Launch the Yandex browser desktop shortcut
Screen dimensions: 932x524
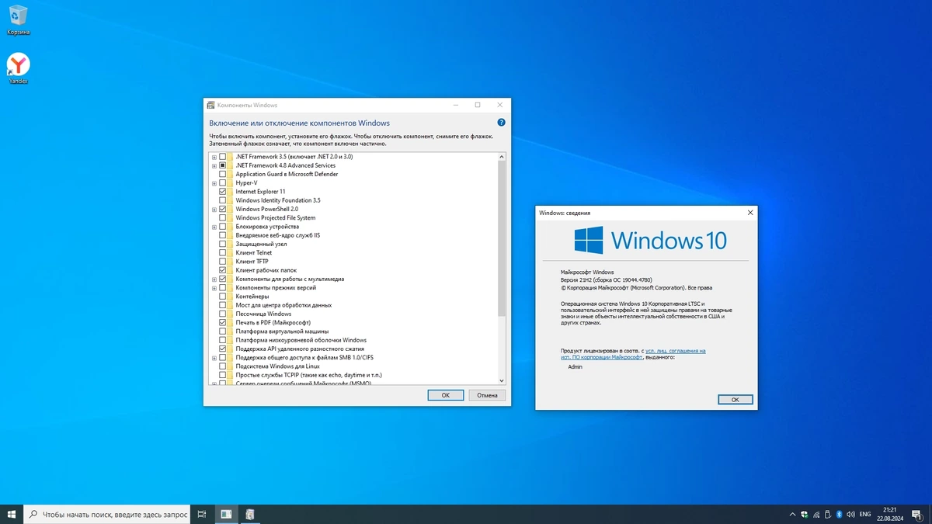18,68
